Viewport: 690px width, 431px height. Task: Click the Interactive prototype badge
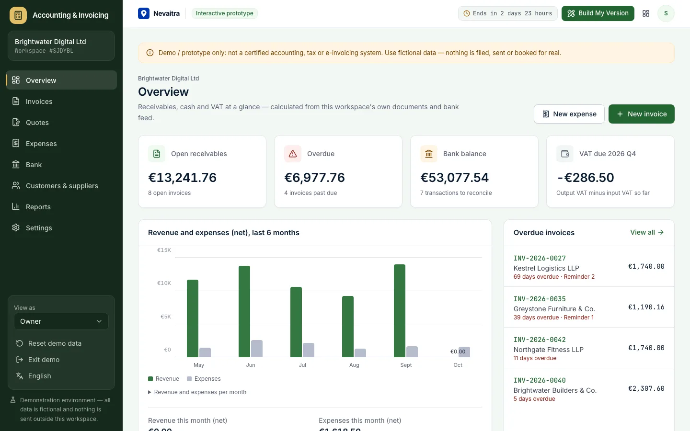[225, 13]
